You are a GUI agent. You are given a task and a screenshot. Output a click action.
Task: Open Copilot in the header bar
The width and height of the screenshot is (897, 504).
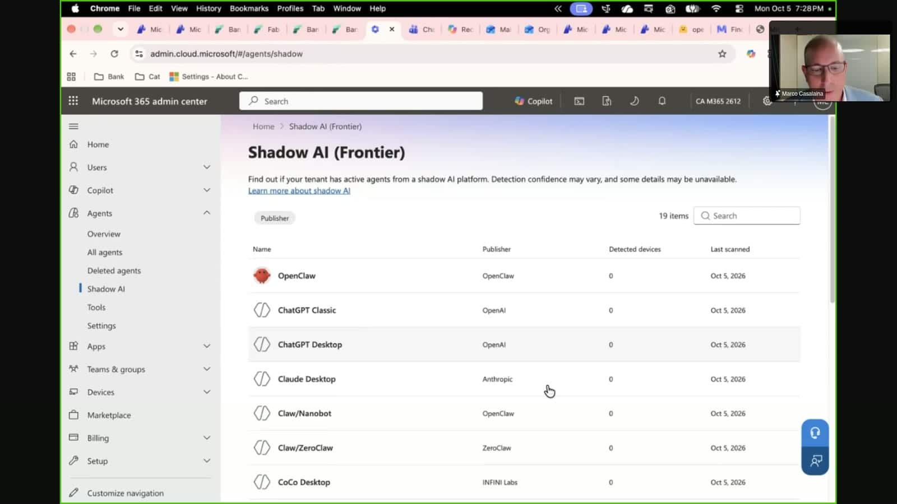[533, 101]
